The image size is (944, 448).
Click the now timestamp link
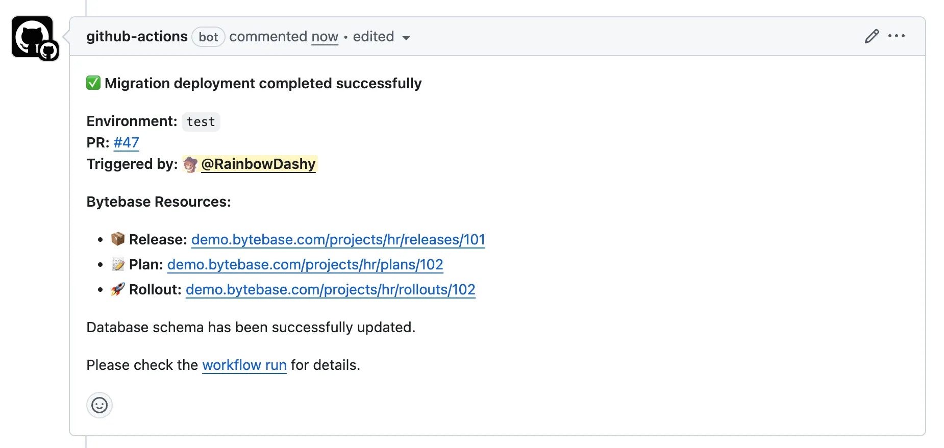point(325,36)
